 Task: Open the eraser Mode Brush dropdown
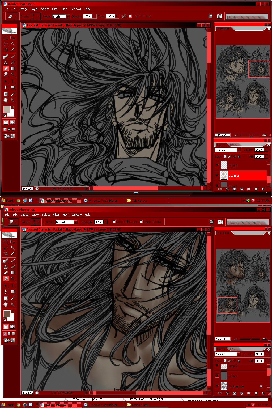68,16
